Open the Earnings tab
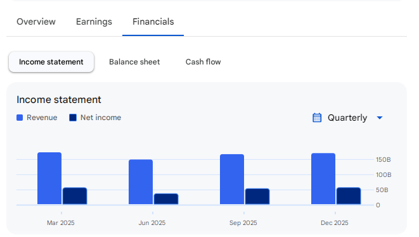Viewport: 419px width, 237px height. [94, 22]
